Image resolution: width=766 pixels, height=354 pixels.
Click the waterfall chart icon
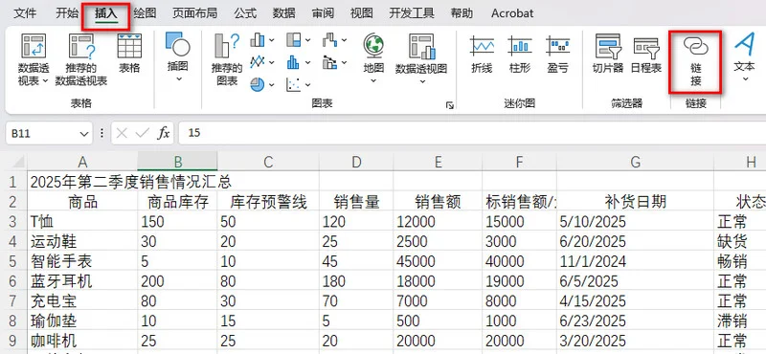click(x=330, y=39)
